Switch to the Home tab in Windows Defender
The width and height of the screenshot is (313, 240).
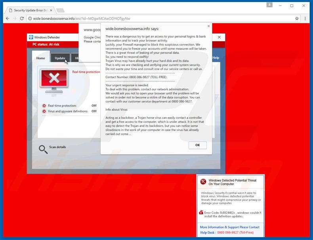(x=40, y=58)
